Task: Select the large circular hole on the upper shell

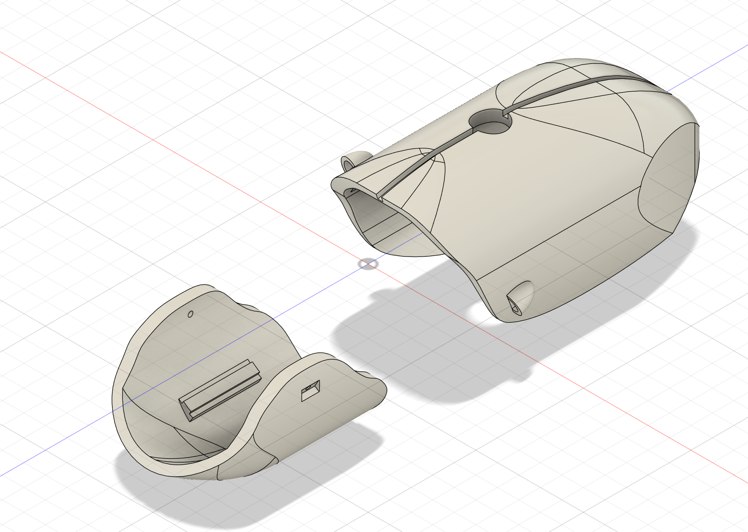Action: [491, 122]
